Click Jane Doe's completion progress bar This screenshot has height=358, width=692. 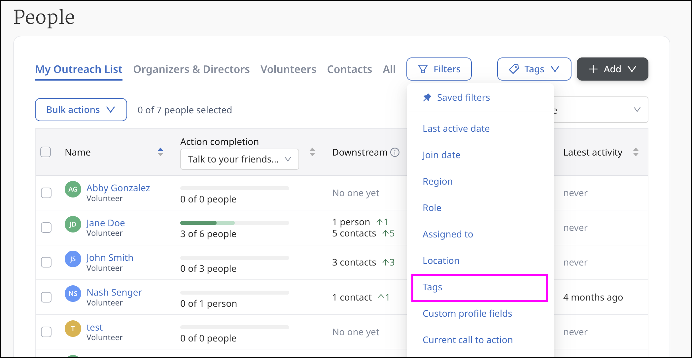click(234, 223)
